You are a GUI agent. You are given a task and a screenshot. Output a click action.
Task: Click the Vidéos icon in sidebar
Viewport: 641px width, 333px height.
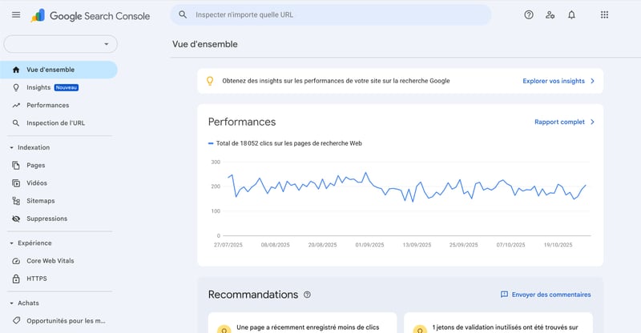pos(16,183)
